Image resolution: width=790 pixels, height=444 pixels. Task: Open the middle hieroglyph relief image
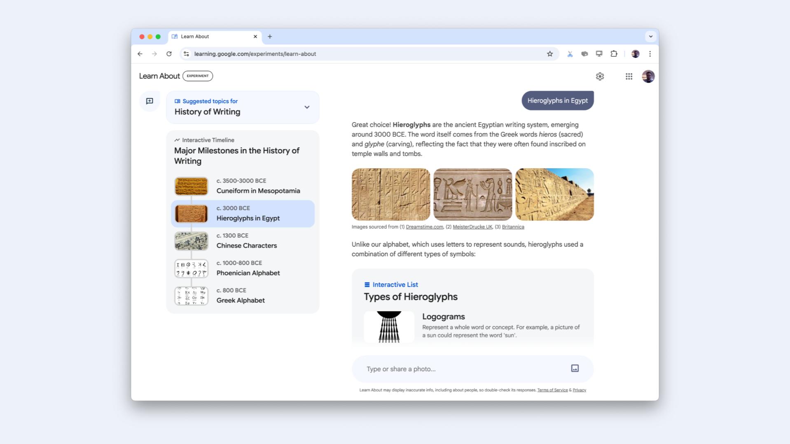pos(472,194)
